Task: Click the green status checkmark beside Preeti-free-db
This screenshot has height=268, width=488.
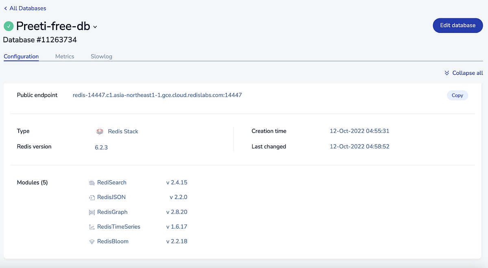Action: click(9, 26)
